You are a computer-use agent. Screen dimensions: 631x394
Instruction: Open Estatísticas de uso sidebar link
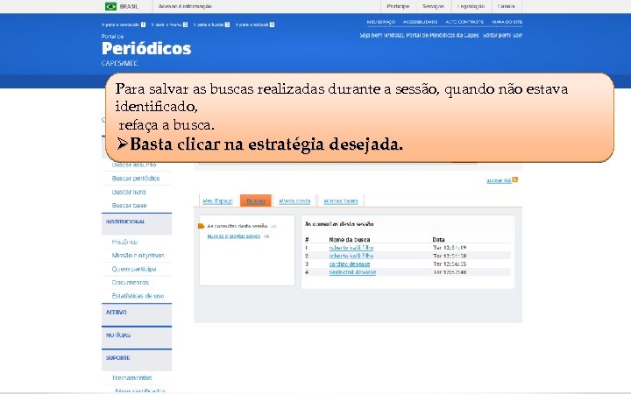138,296
